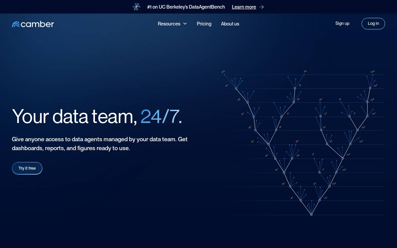Image resolution: width=397 pixels, height=248 pixels.
Task: Open the Learn more link
Action: pyautogui.click(x=244, y=7)
